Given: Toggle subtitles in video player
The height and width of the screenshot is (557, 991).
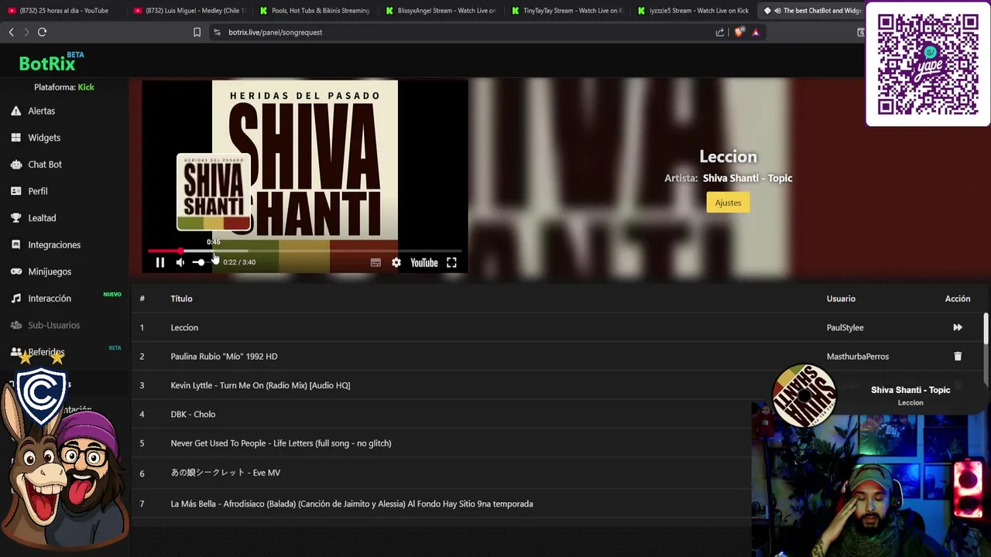Looking at the screenshot, I should point(375,262).
